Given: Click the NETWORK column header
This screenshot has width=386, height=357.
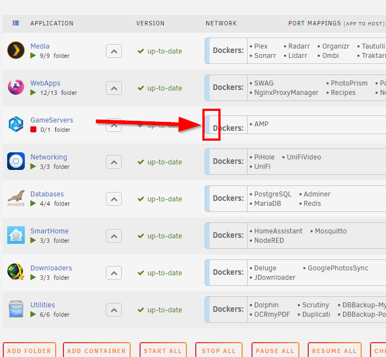Looking at the screenshot, I should tap(221, 23).
